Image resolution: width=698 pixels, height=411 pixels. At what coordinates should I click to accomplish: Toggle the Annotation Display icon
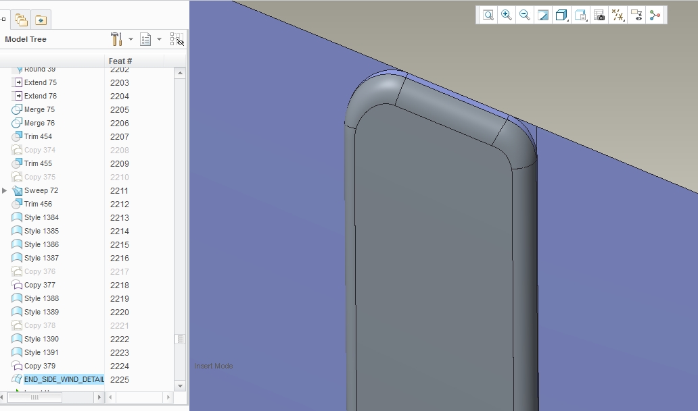click(636, 15)
